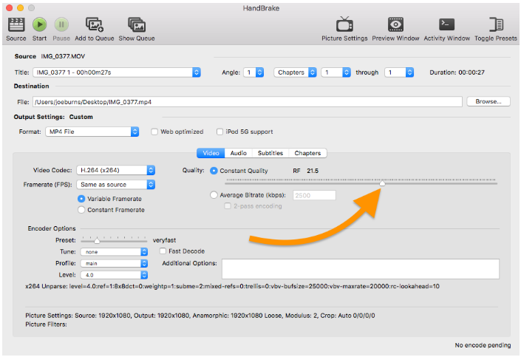Screen dimensions: 521x357
Task: Add current job via Add to Queue icon
Action: (95, 24)
